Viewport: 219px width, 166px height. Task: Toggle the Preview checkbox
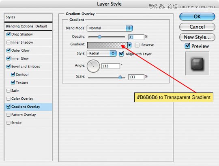(187, 46)
